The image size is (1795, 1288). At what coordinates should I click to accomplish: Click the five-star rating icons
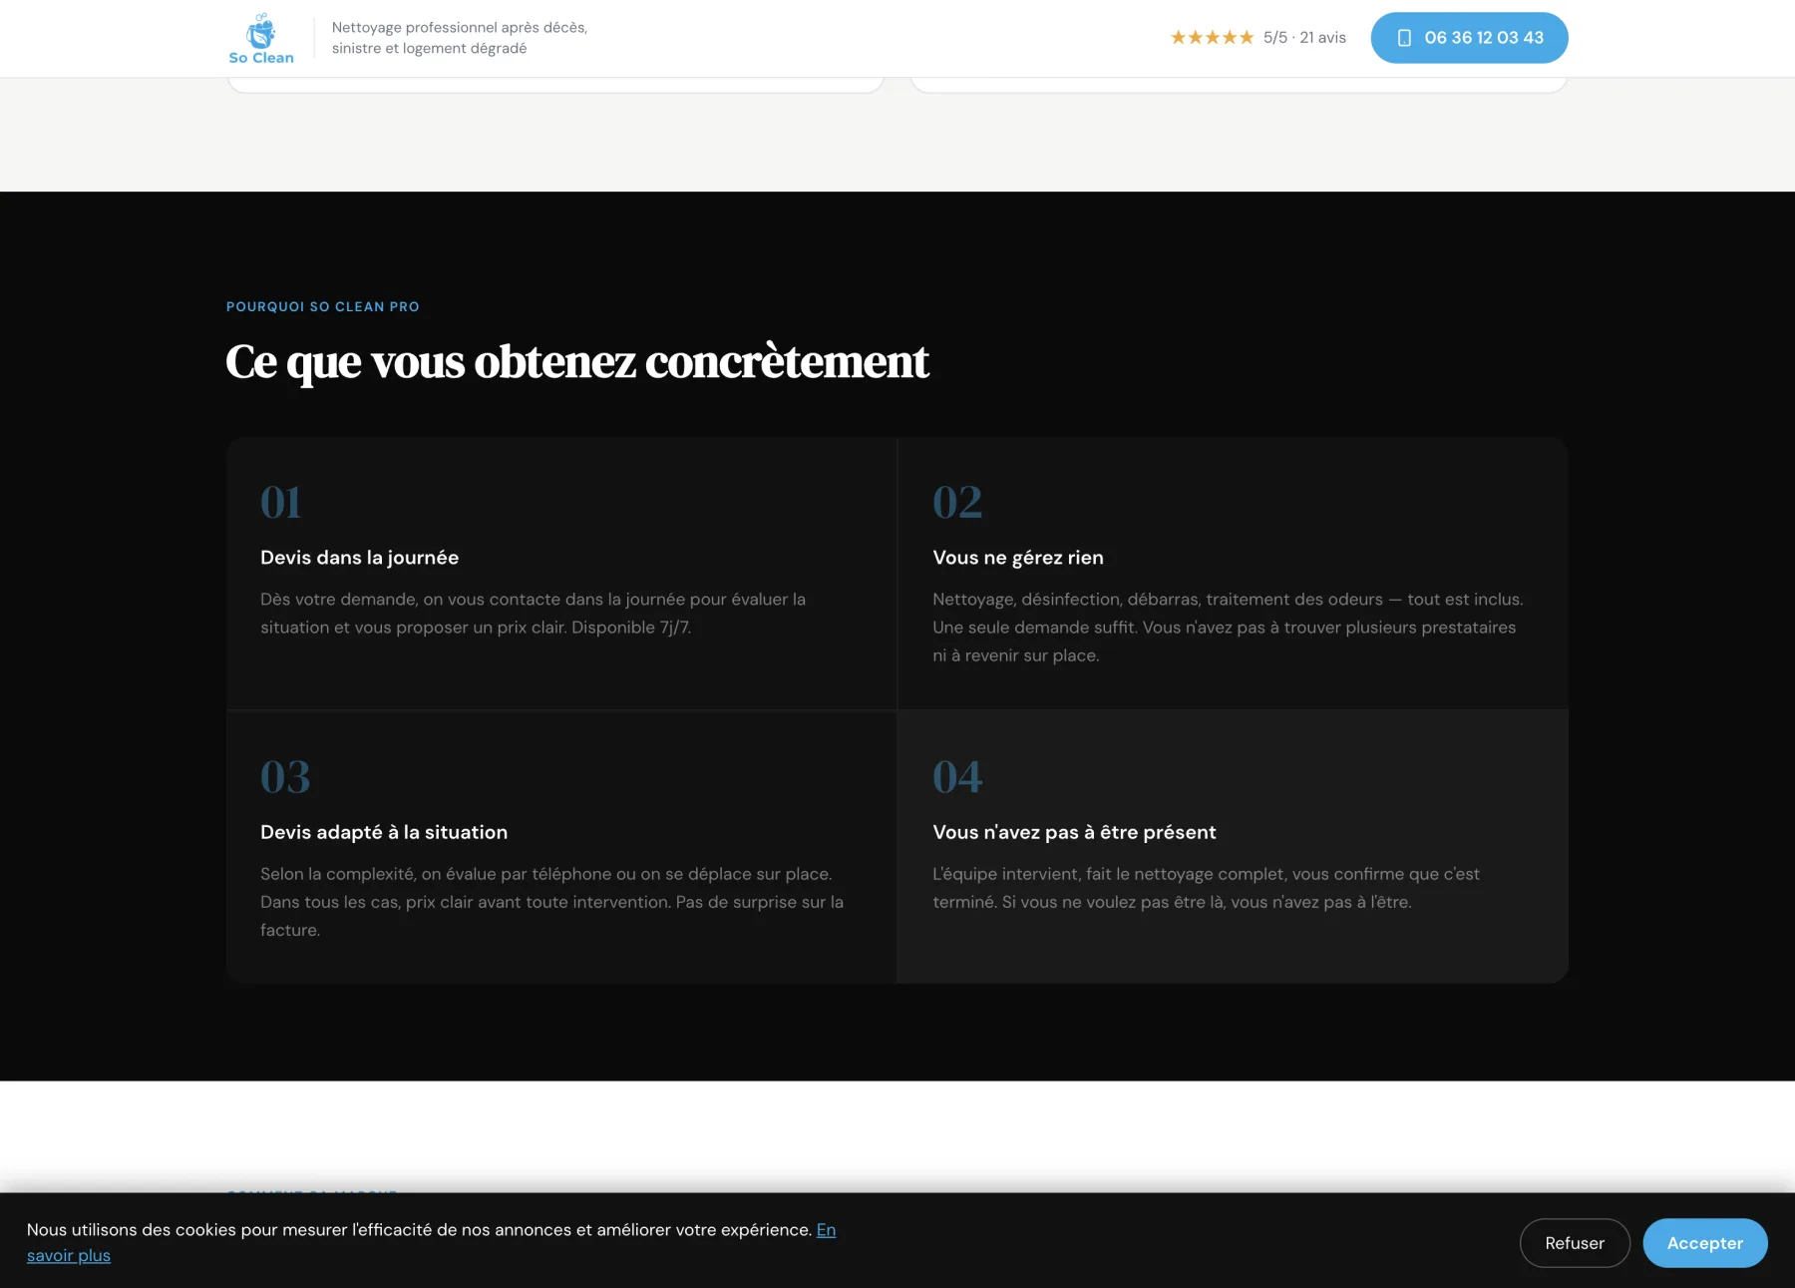click(x=1212, y=37)
